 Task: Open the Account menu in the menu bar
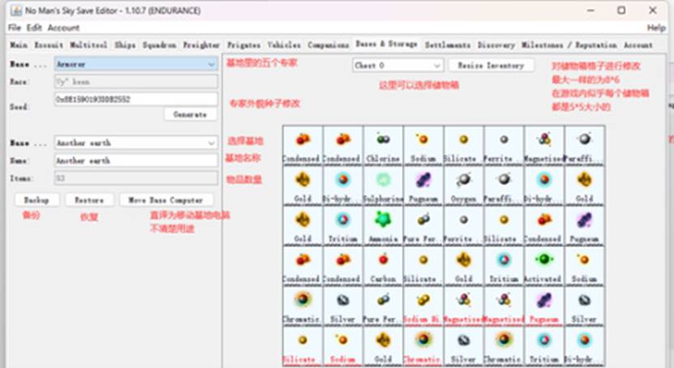[x=63, y=28]
